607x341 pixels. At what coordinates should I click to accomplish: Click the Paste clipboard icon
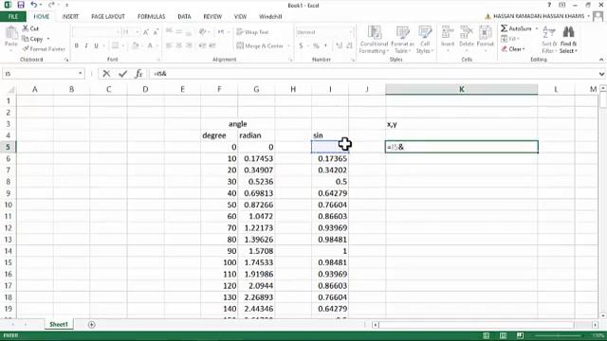coord(11,33)
